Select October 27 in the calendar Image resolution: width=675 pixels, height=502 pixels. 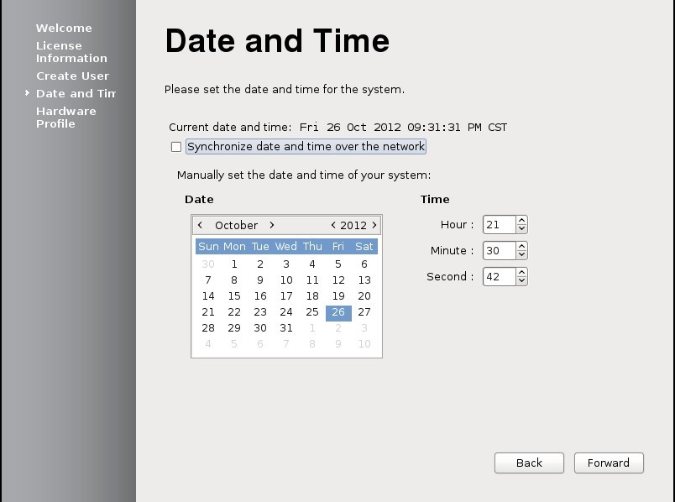[364, 312]
